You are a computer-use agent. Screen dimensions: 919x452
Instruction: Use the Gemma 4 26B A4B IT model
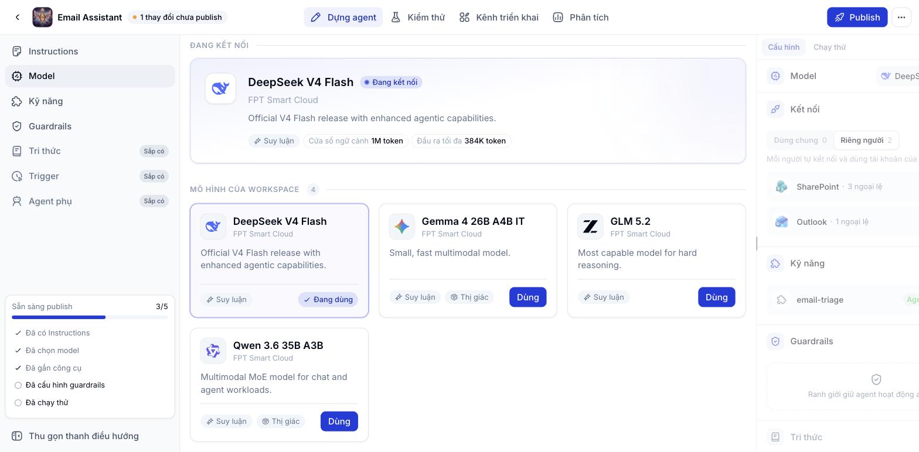coord(527,297)
